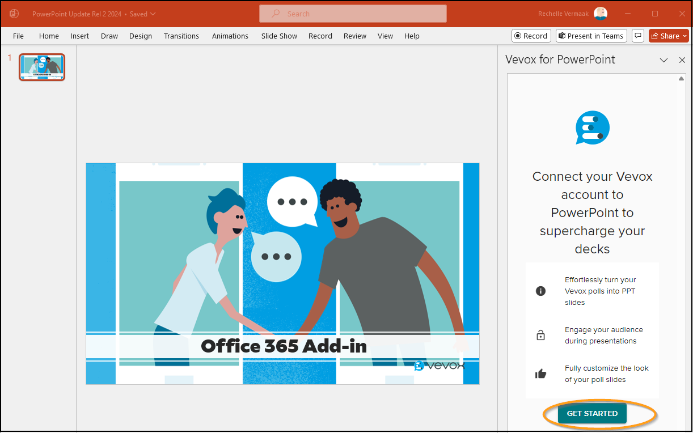
Task: Select slide 1 thumbnail
Action: pyautogui.click(x=42, y=67)
